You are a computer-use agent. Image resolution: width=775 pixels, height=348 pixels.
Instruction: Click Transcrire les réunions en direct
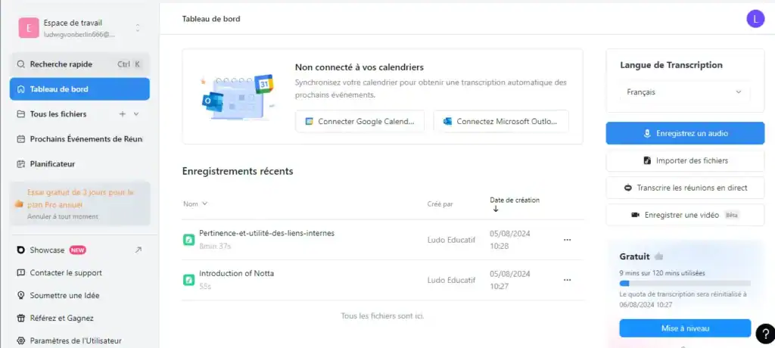point(685,188)
